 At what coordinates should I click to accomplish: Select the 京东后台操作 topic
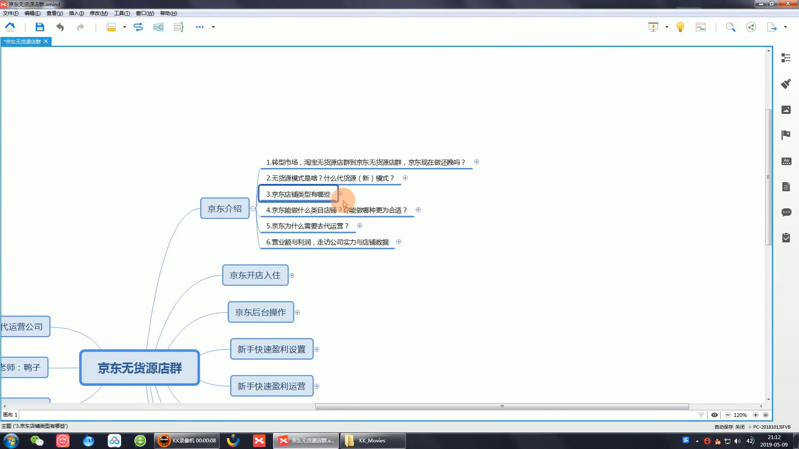[x=261, y=312]
